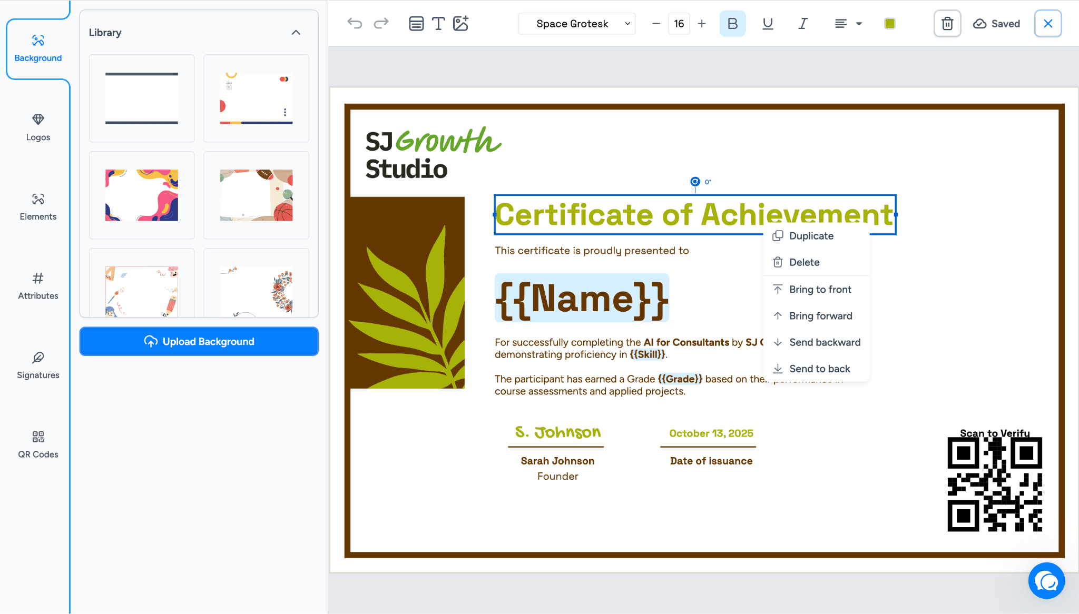Viewport: 1079px width, 614px height.
Task: Click the redo arrow icon
Action: pos(381,23)
